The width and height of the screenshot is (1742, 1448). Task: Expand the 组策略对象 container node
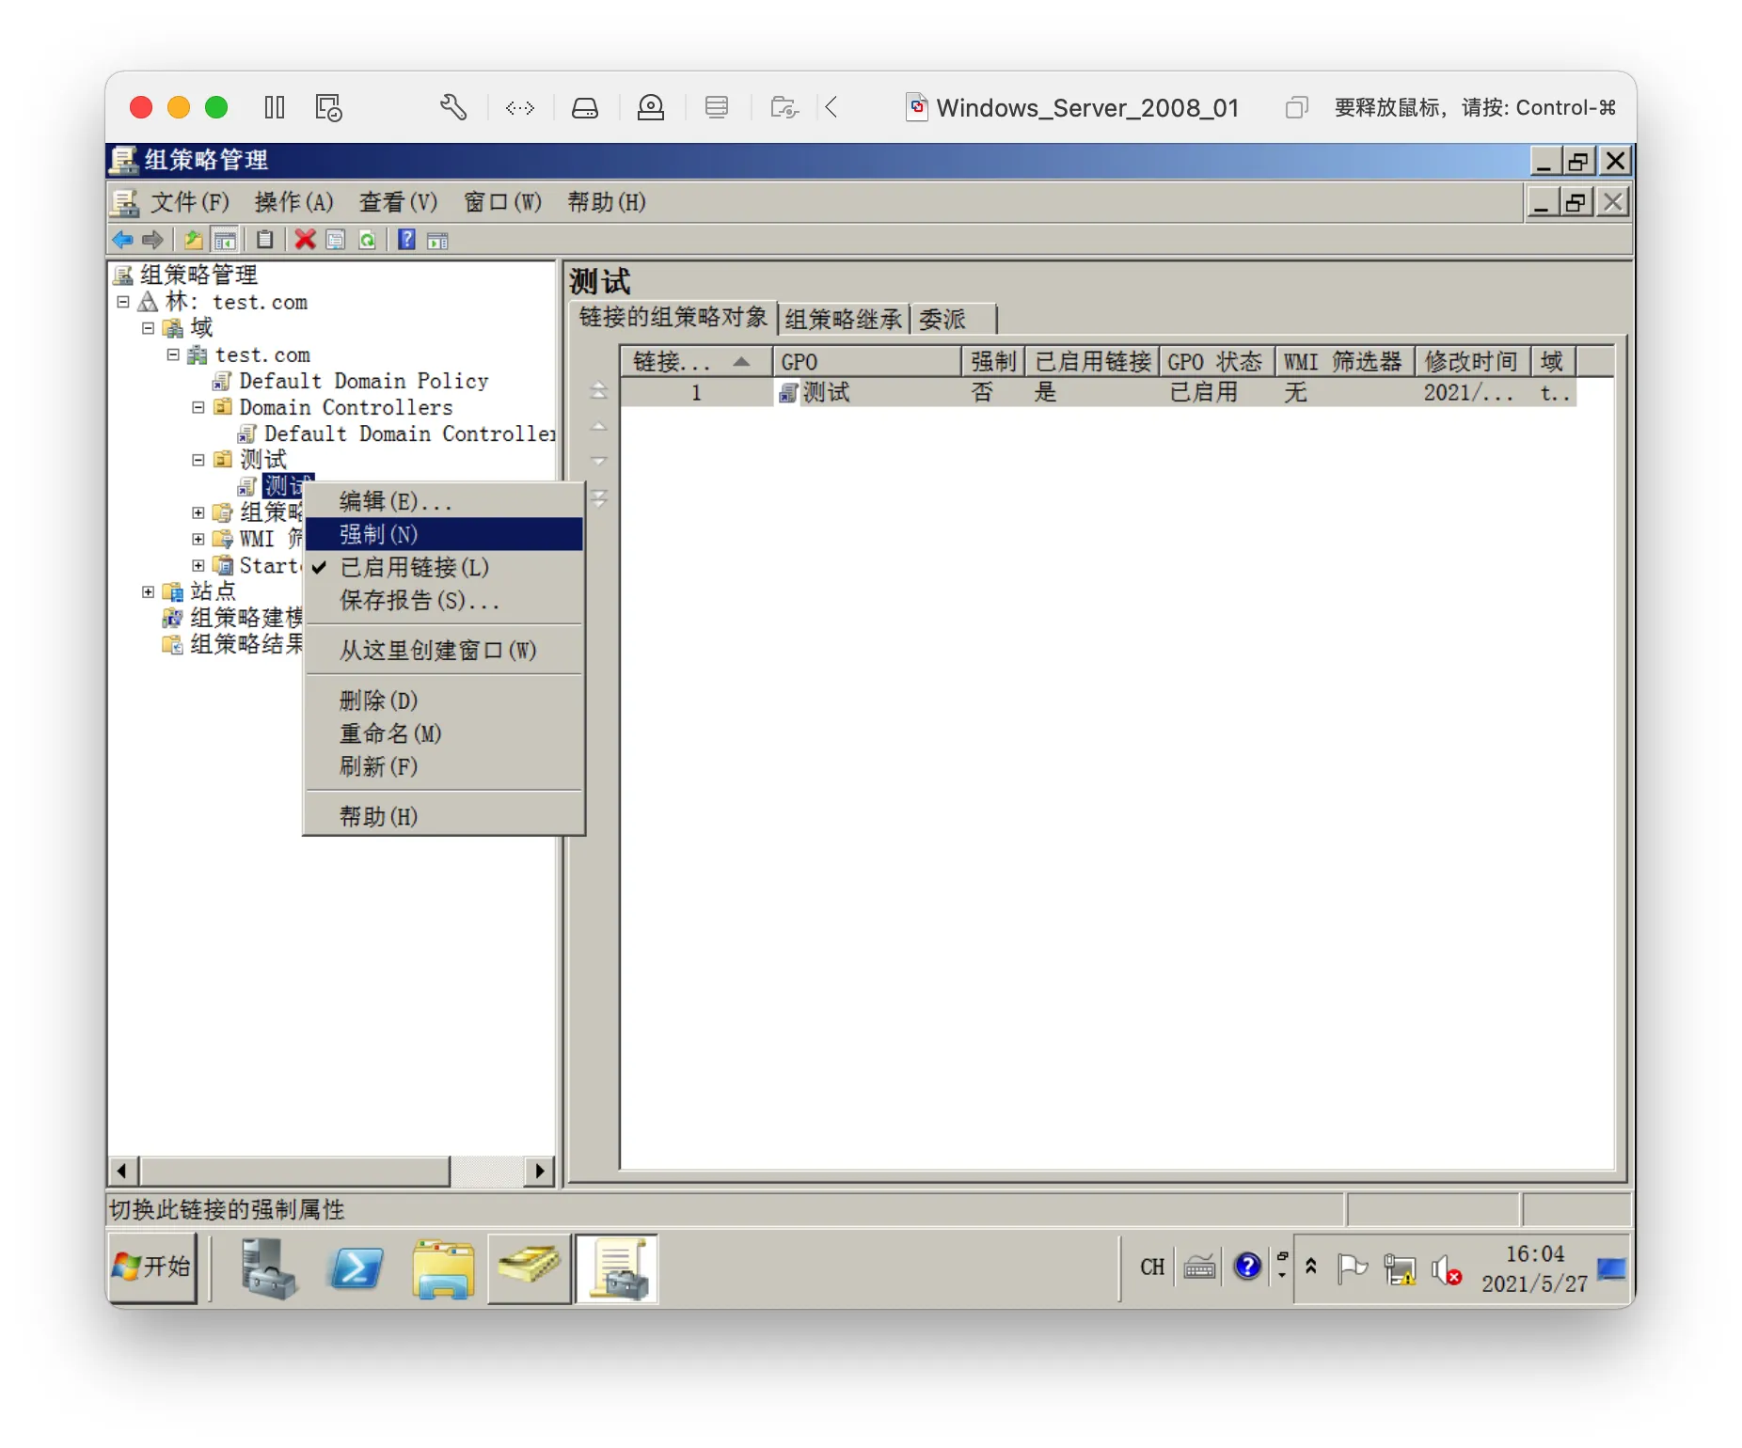click(x=198, y=512)
